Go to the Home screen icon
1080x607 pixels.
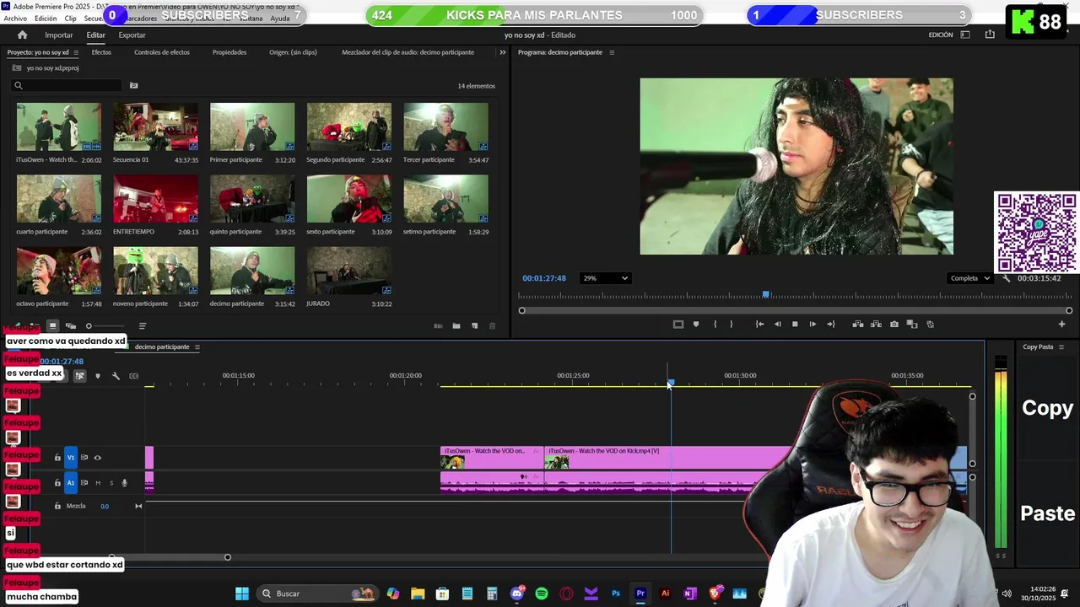22,35
